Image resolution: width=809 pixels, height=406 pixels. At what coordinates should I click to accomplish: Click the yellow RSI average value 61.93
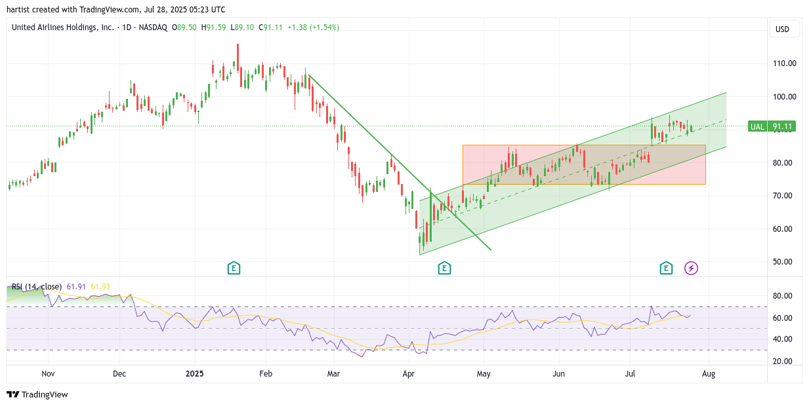[x=100, y=287]
